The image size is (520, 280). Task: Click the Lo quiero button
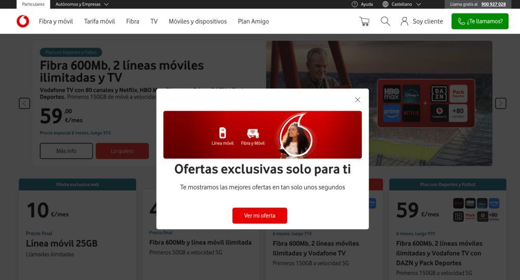coord(122,151)
